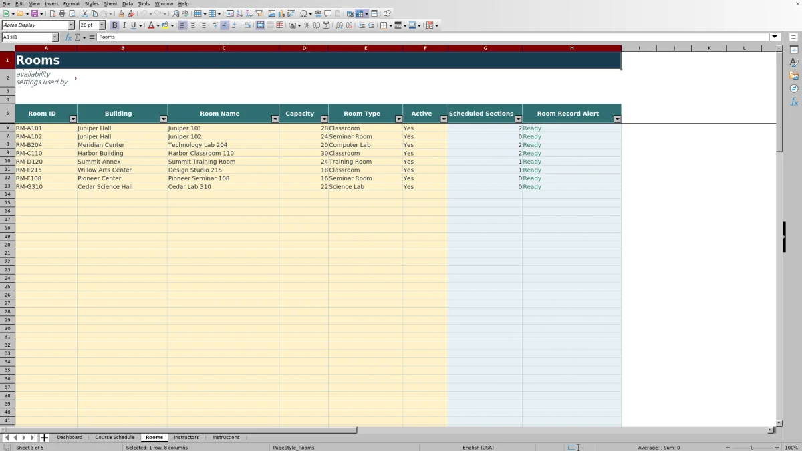Open the Active column filter dropdown

coord(444,119)
